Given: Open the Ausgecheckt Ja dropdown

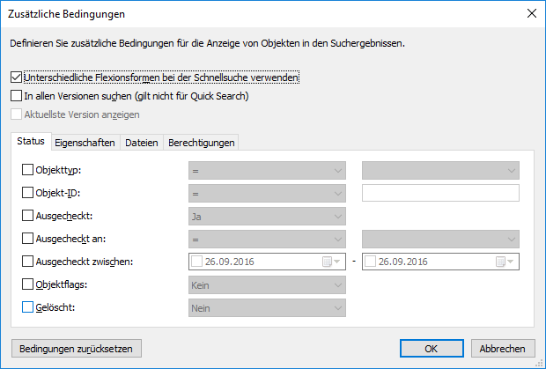Looking at the screenshot, I should click(267, 216).
